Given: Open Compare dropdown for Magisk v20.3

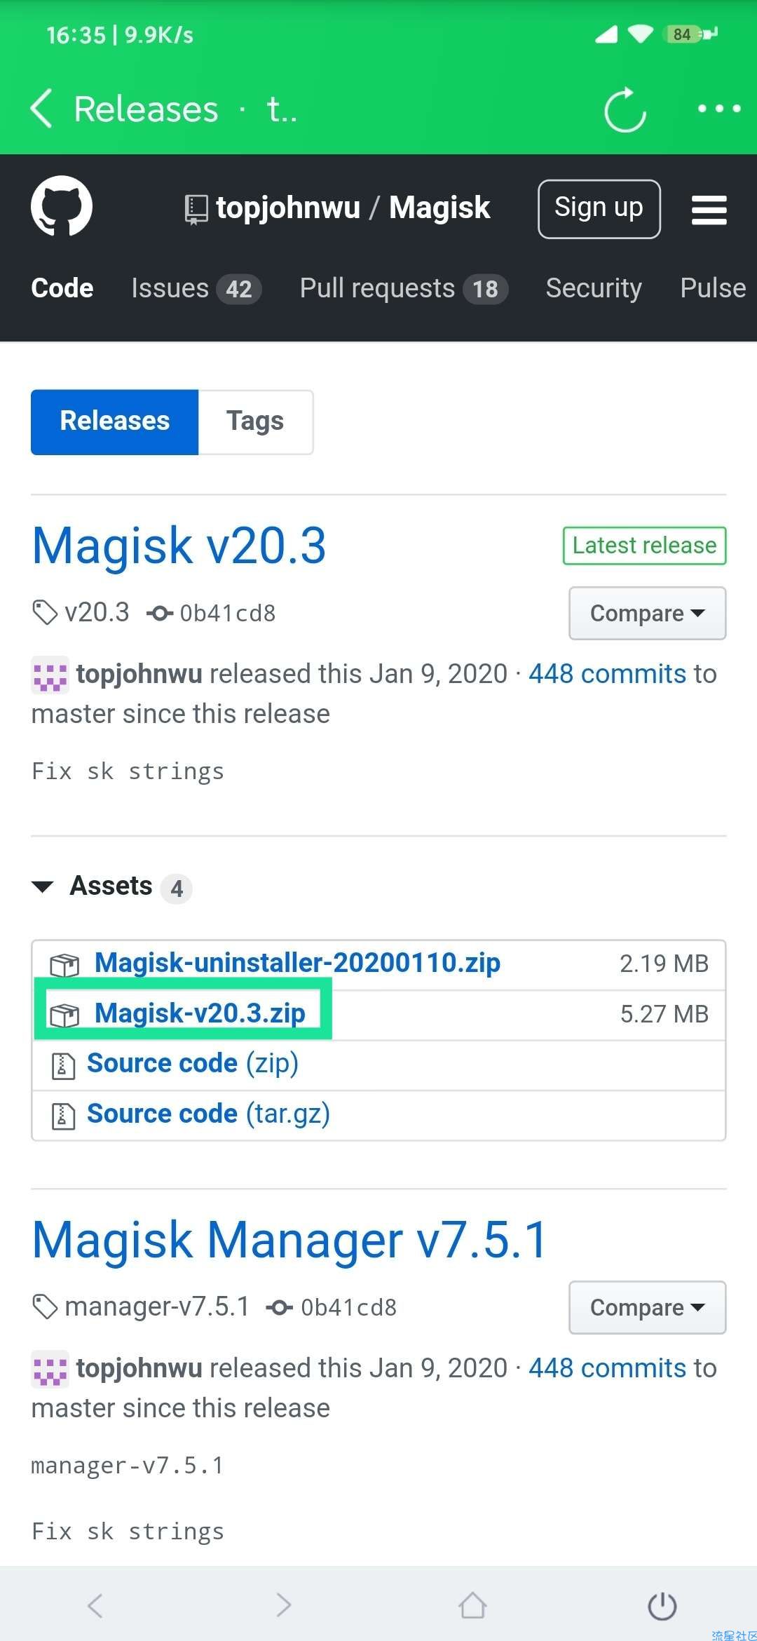Looking at the screenshot, I should pos(647,613).
